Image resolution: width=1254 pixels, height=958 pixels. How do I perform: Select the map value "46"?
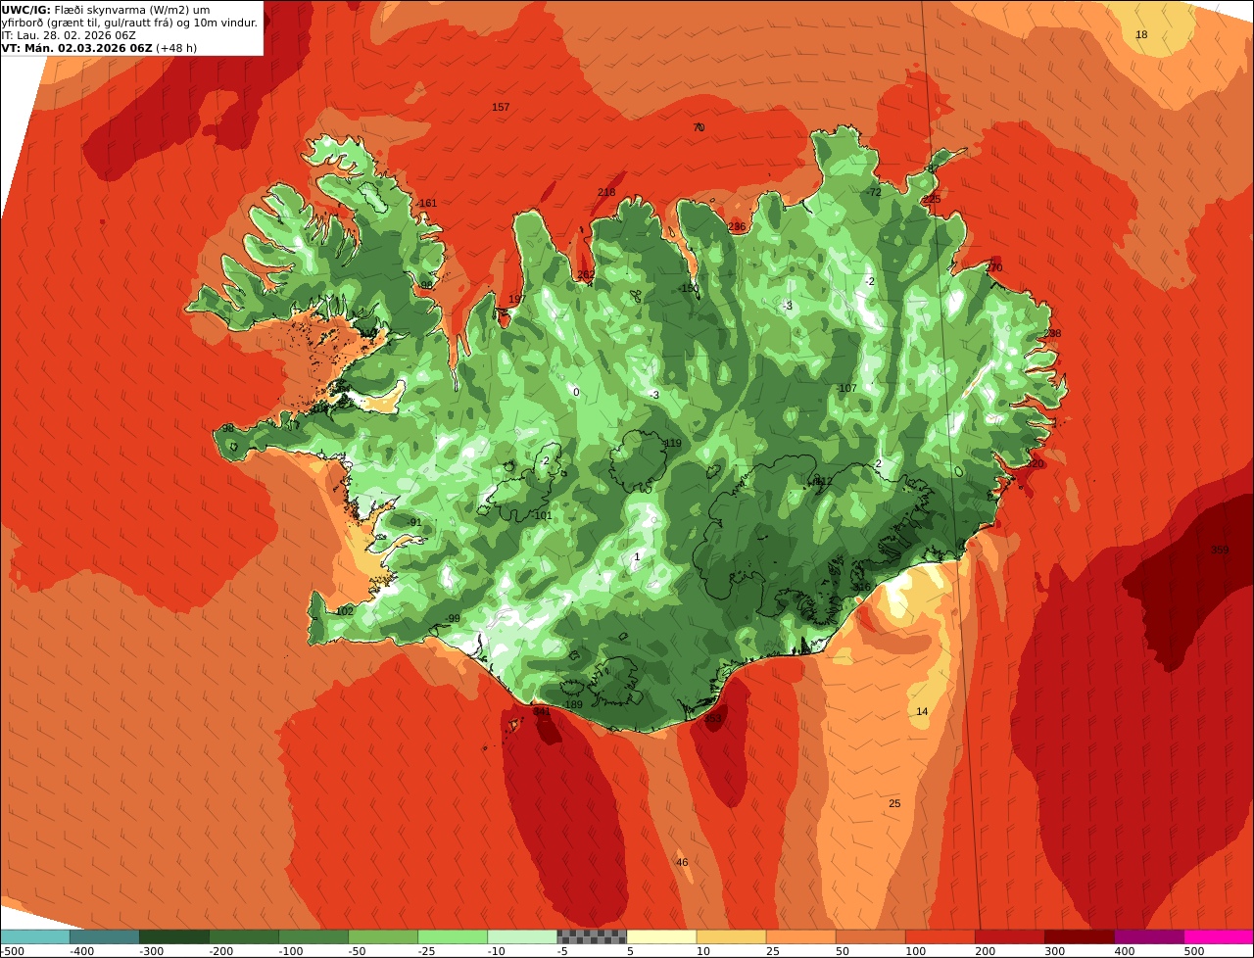[682, 862]
